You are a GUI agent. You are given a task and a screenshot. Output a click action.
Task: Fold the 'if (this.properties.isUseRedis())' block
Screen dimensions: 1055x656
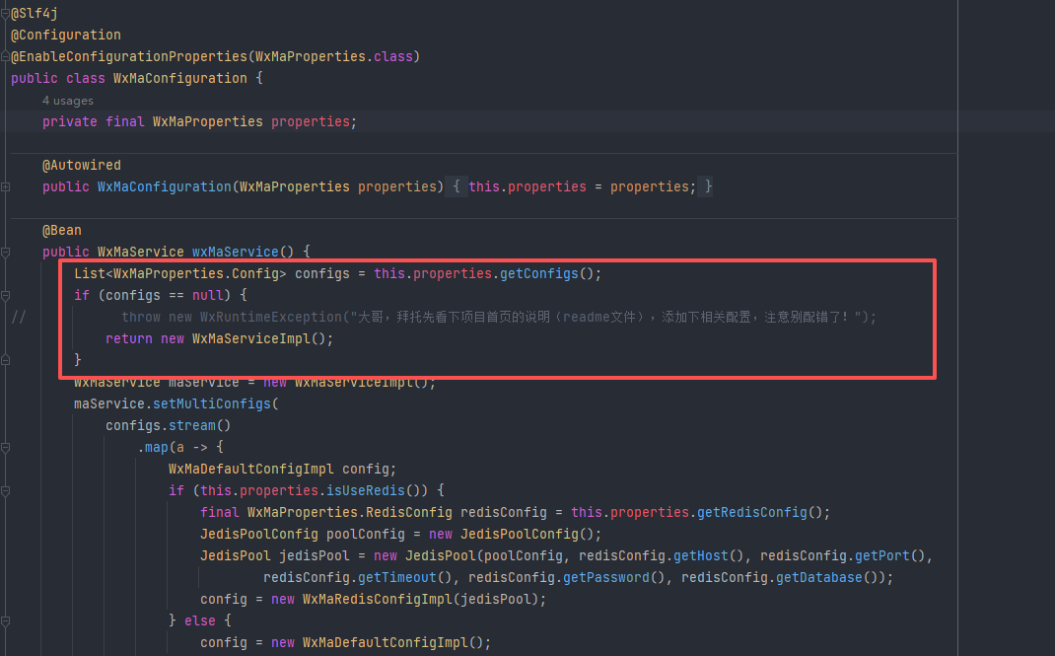[x=5, y=490]
